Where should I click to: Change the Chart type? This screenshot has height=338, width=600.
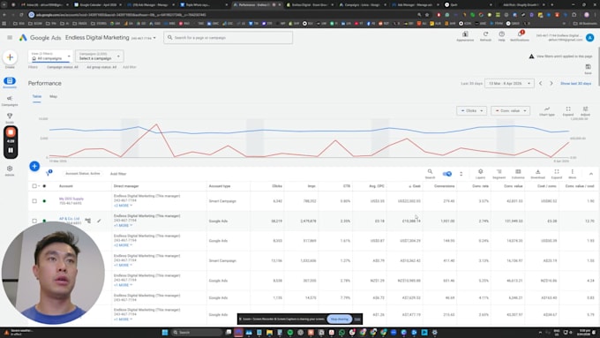click(x=547, y=111)
